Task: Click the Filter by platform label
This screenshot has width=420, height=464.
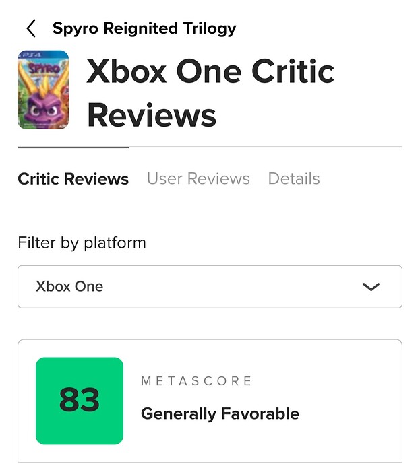Action: (x=82, y=242)
